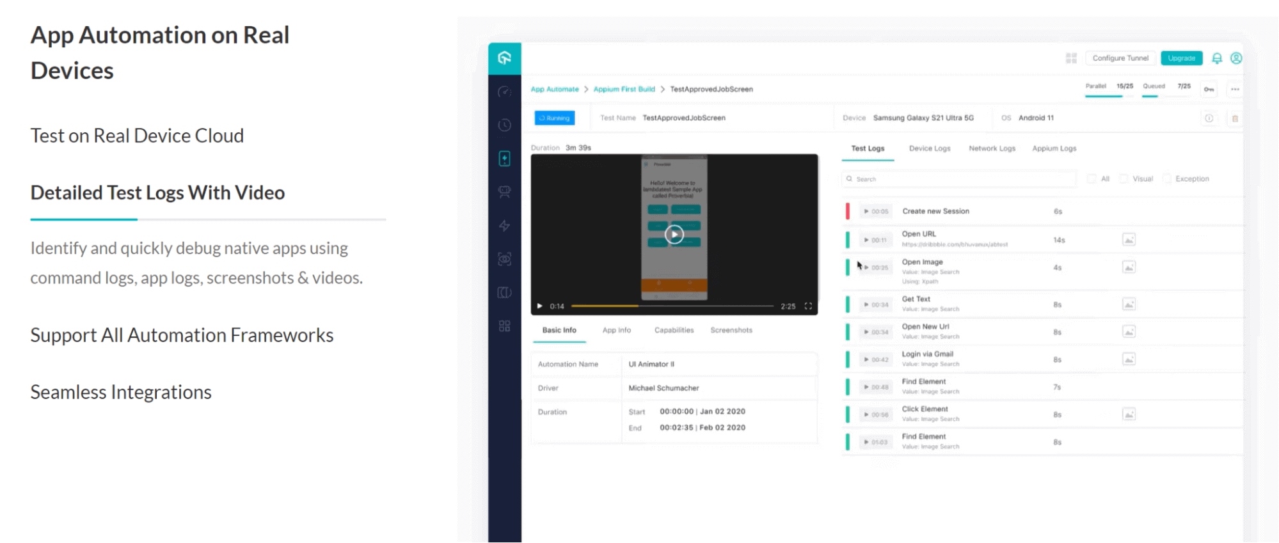Jump to 00:11 Open URL timestamp
The height and width of the screenshot is (543, 1279).
tap(876, 240)
